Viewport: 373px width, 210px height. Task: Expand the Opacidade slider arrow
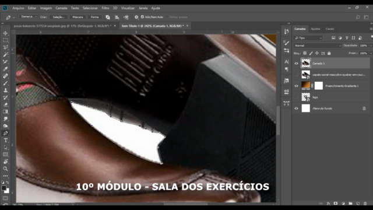[371, 45]
